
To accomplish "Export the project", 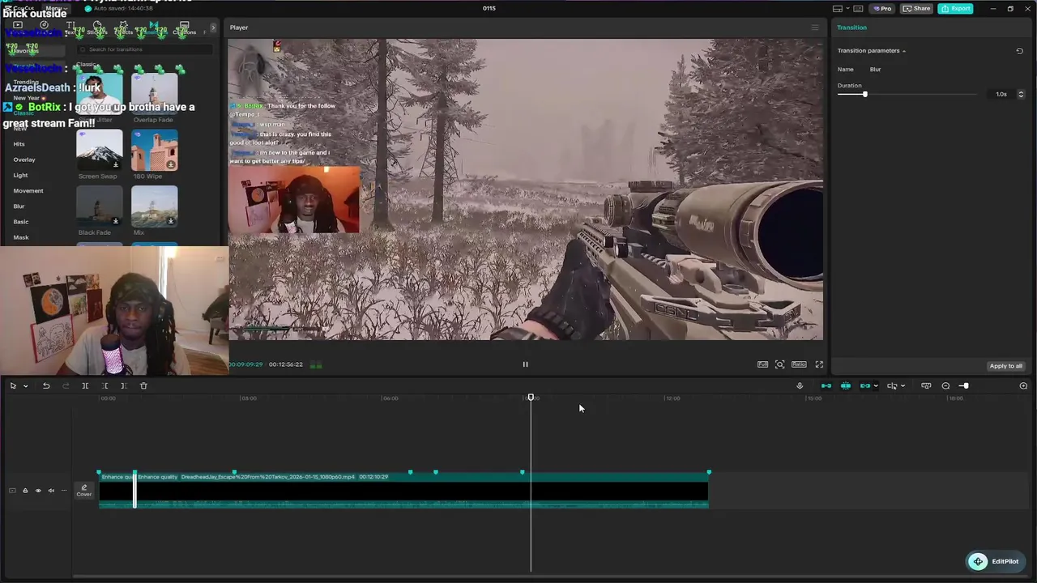I will pos(956,8).
